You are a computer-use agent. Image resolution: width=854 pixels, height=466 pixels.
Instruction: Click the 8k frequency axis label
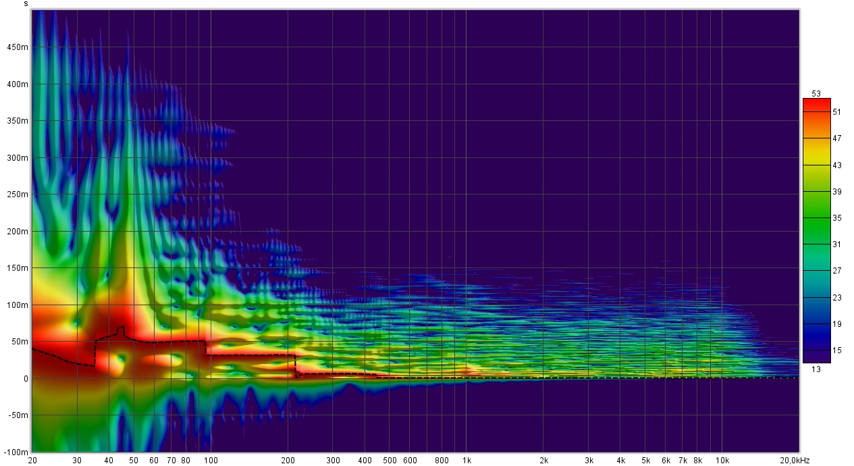[x=697, y=461]
